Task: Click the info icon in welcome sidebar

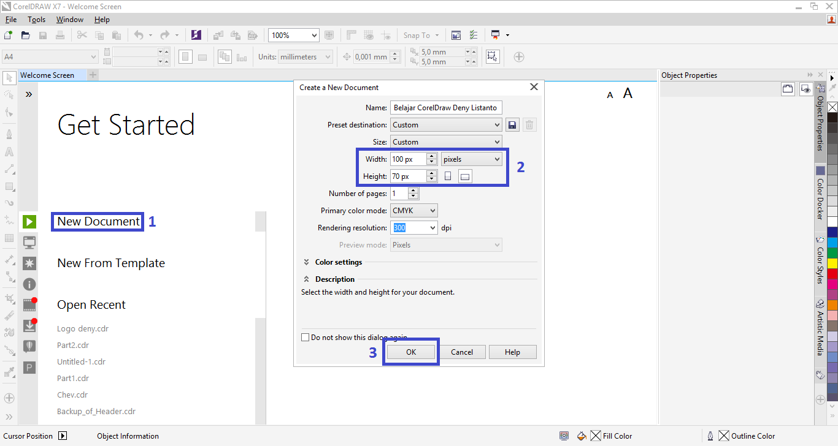Action: pyautogui.click(x=29, y=284)
